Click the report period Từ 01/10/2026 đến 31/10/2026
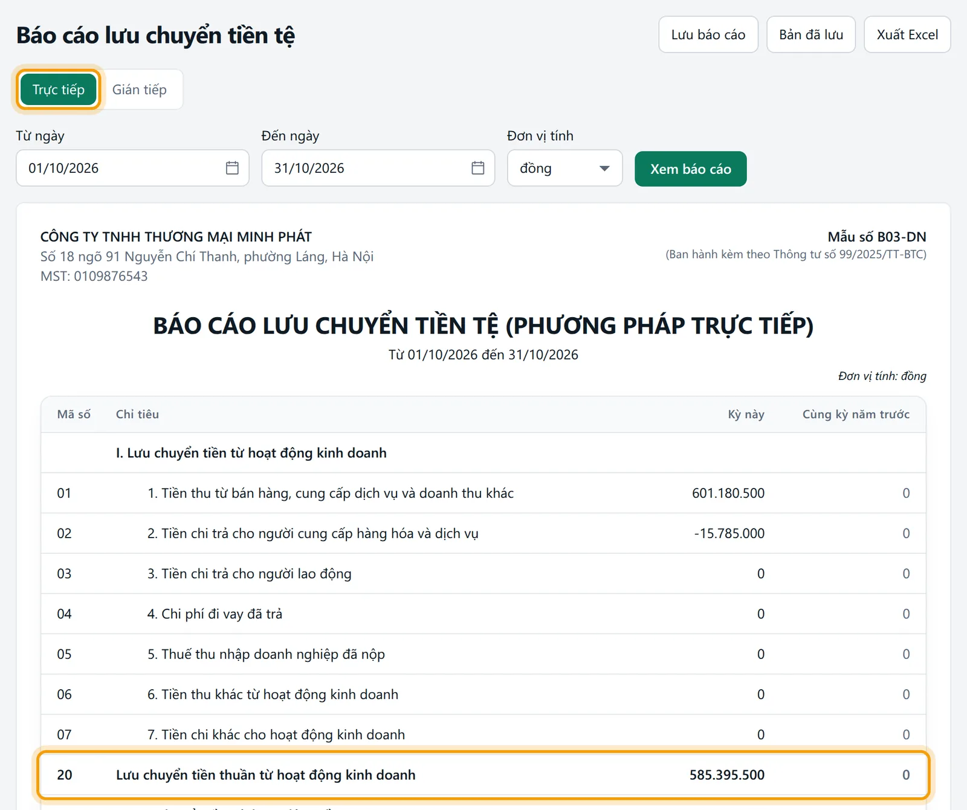The height and width of the screenshot is (810, 967). point(483,355)
